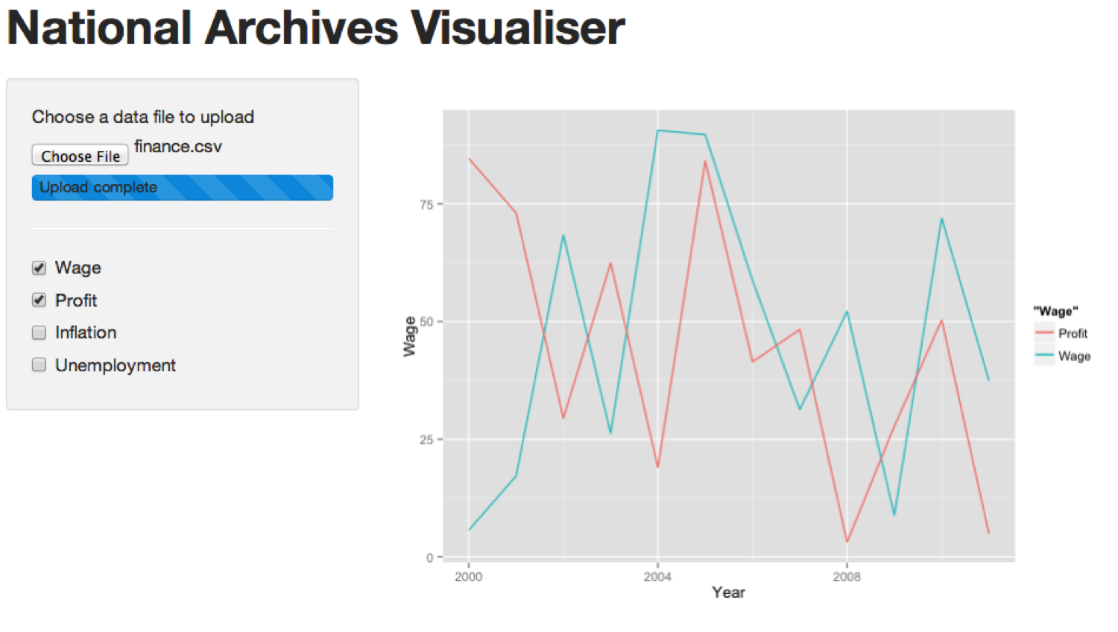This screenshot has width=1118, height=632.
Task: Click the Choose File button
Action: tap(80, 156)
